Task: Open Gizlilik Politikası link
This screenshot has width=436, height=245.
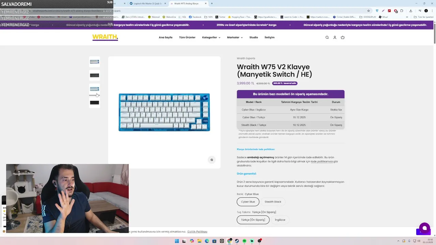Action: (x=197, y=232)
